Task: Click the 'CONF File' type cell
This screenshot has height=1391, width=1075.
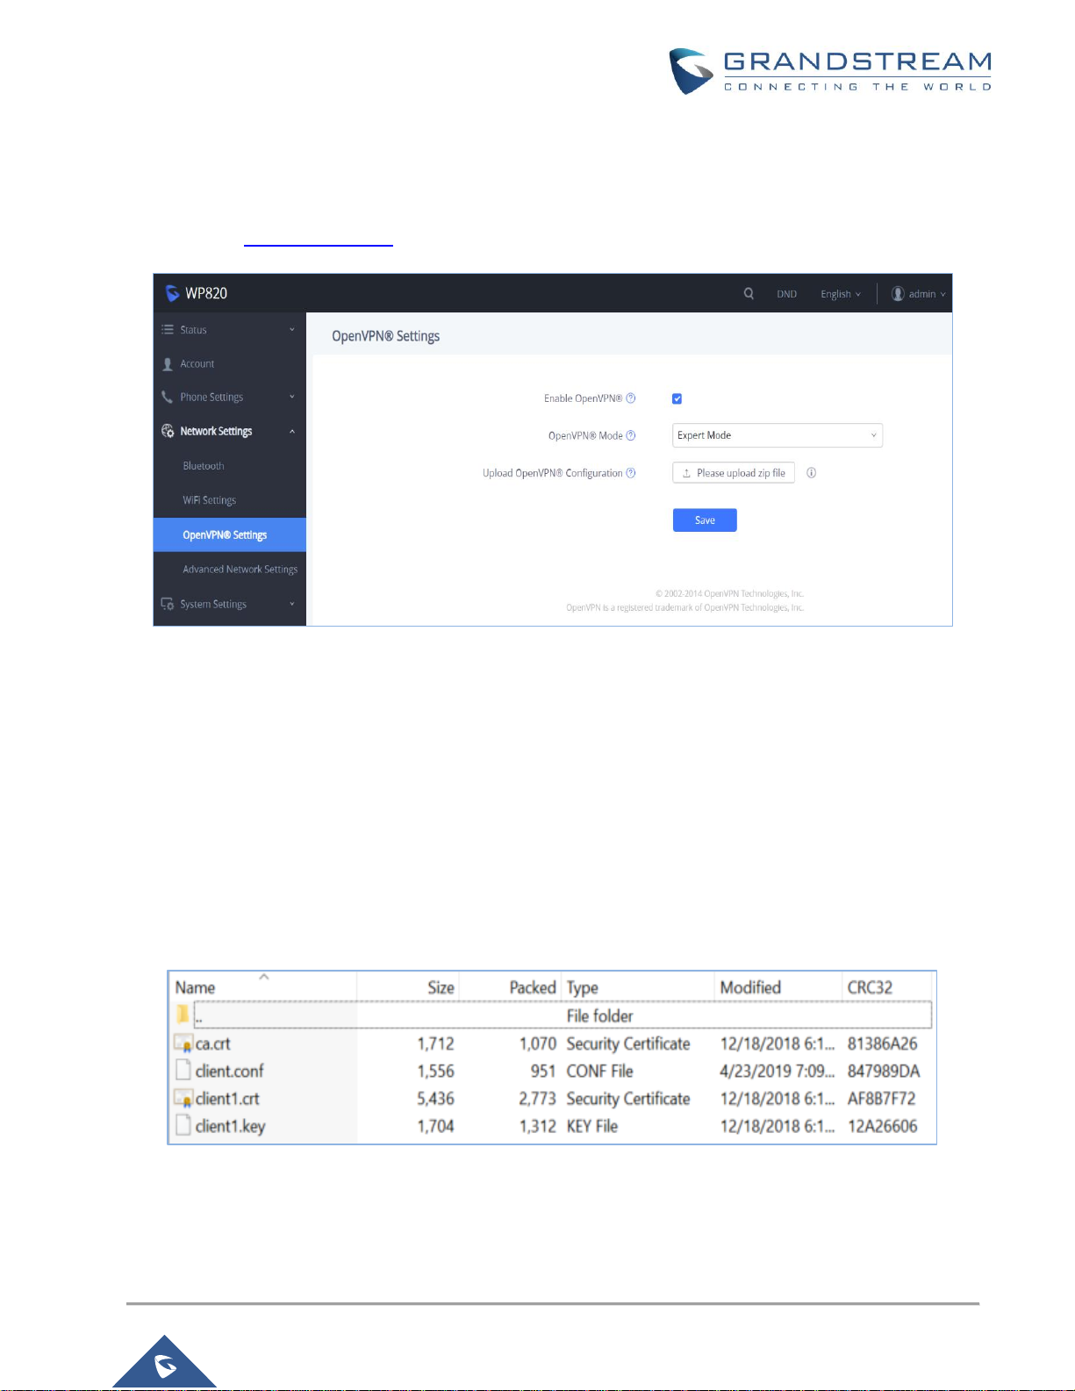Action: tap(600, 1071)
